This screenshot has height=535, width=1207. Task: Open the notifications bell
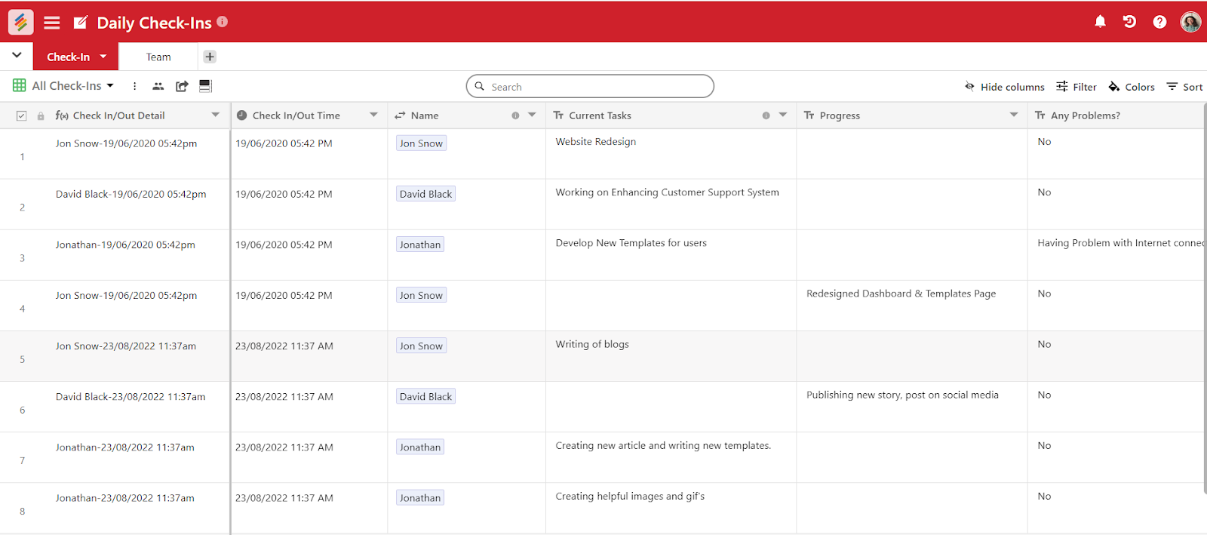(x=1101, y=22)
